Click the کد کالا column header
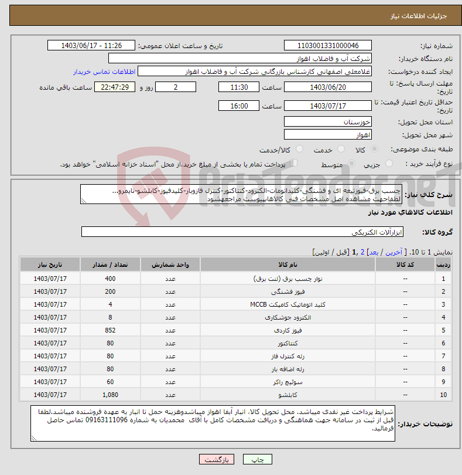Image resolution: width=462 pixels, height=475 pixels. (x=405, y=264)
